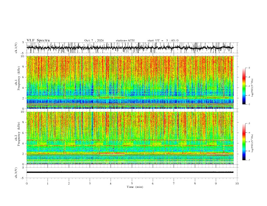Click the "start UT = 3 :40: 0" text
The height and width of the screenshot is (206, 267).
(x=163, y=40)
